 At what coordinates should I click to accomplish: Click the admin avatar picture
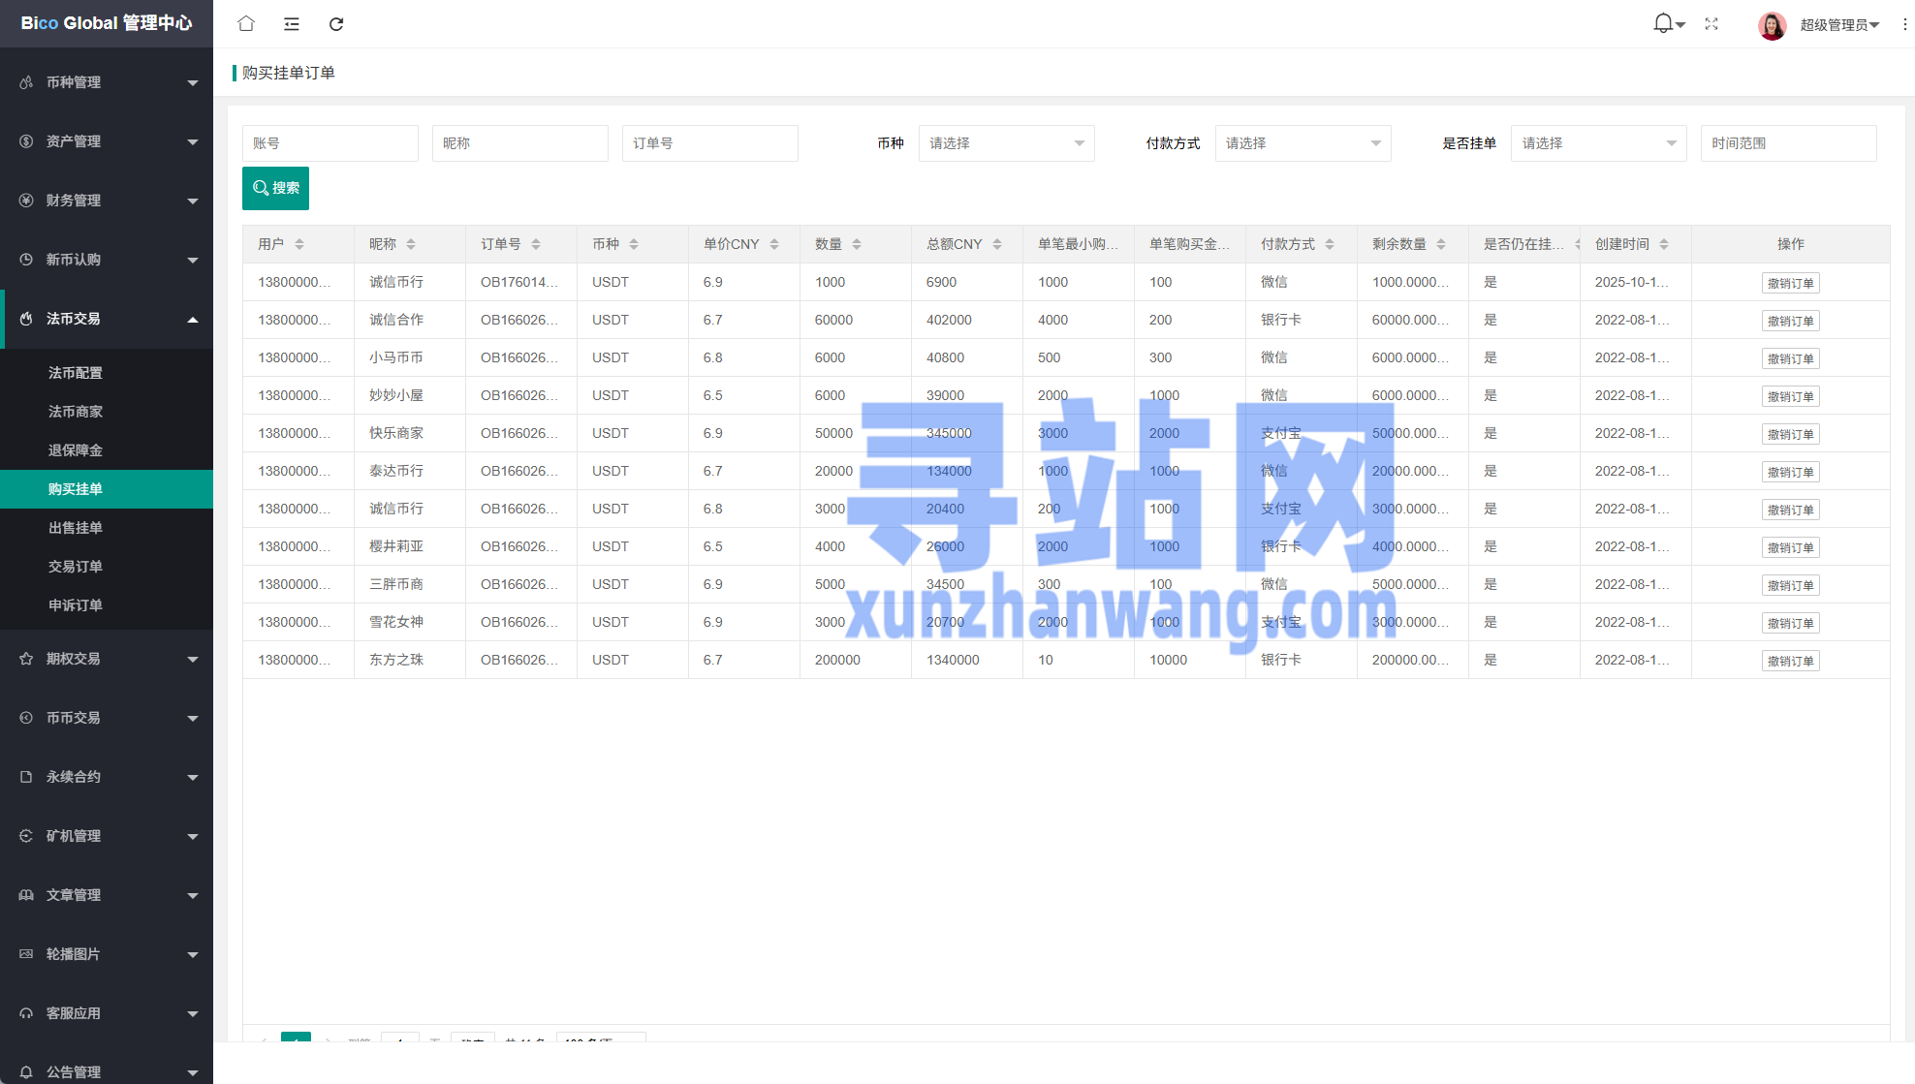(1772, 25)
